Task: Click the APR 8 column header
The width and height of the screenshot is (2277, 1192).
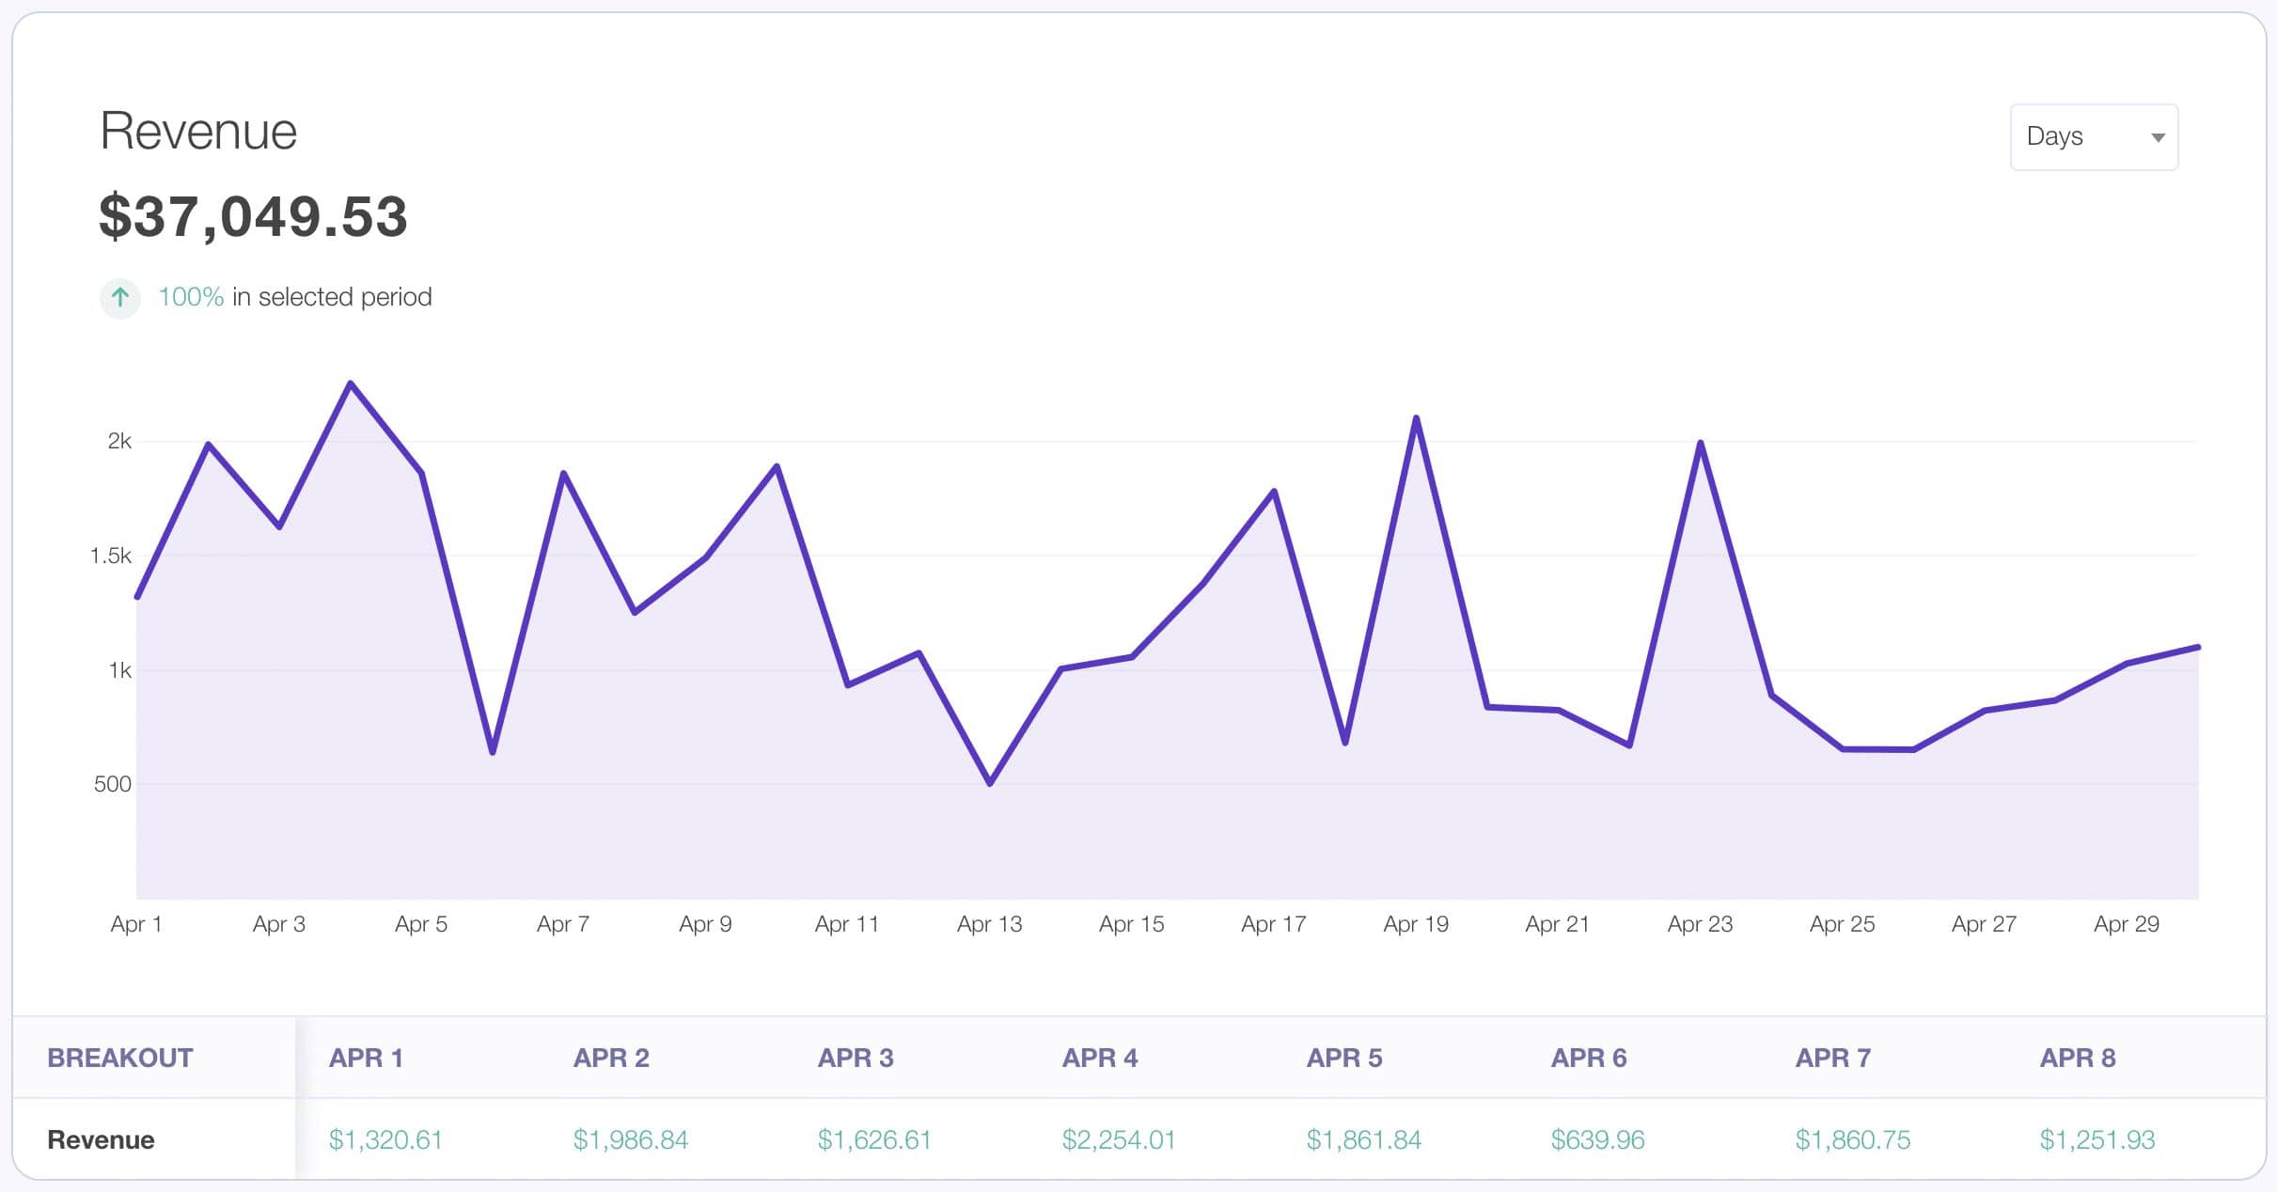Action: pyautogui.click(x=2077, y=1058)
